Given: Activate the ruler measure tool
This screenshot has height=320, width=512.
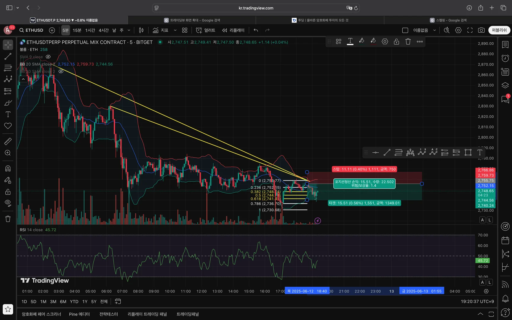Looking at the screenshot, I should pyautogui.click(x=8, y=141).
